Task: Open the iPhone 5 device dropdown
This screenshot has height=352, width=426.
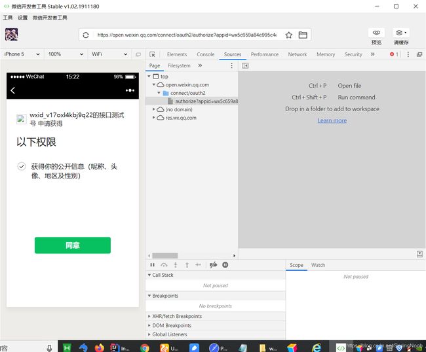Action: (x=22, y=54)
